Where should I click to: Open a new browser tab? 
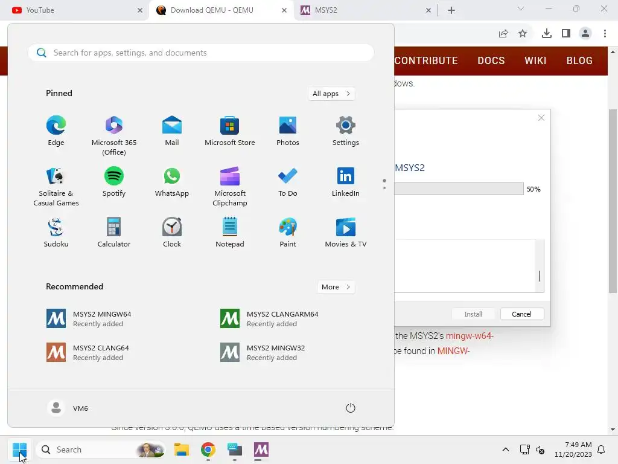[x=451, y=10]
